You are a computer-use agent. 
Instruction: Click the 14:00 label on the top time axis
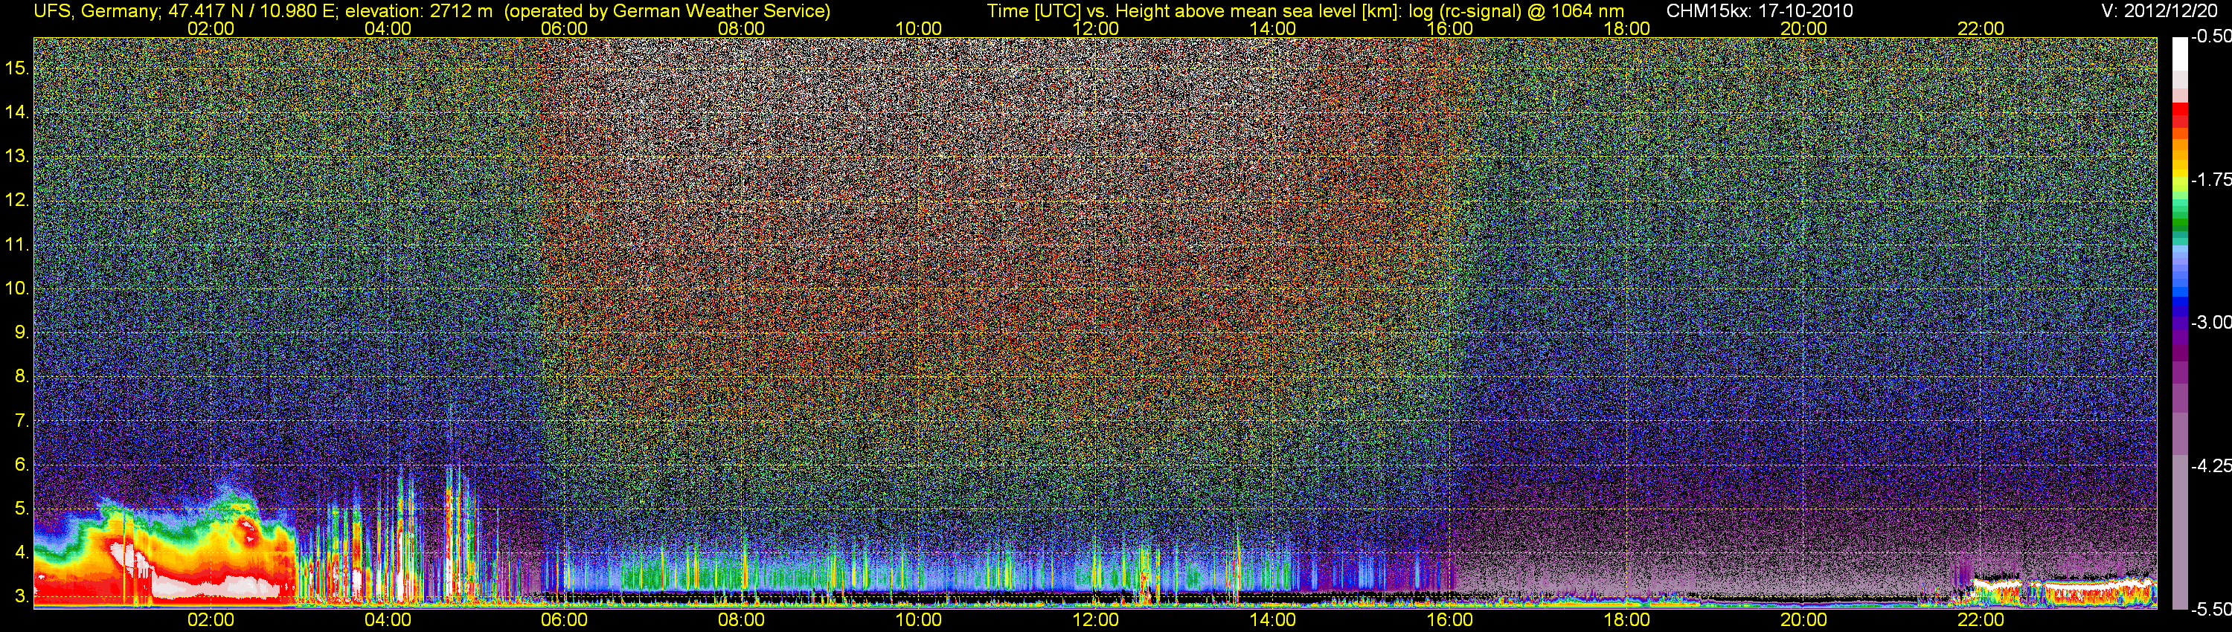click(1273, 28)
